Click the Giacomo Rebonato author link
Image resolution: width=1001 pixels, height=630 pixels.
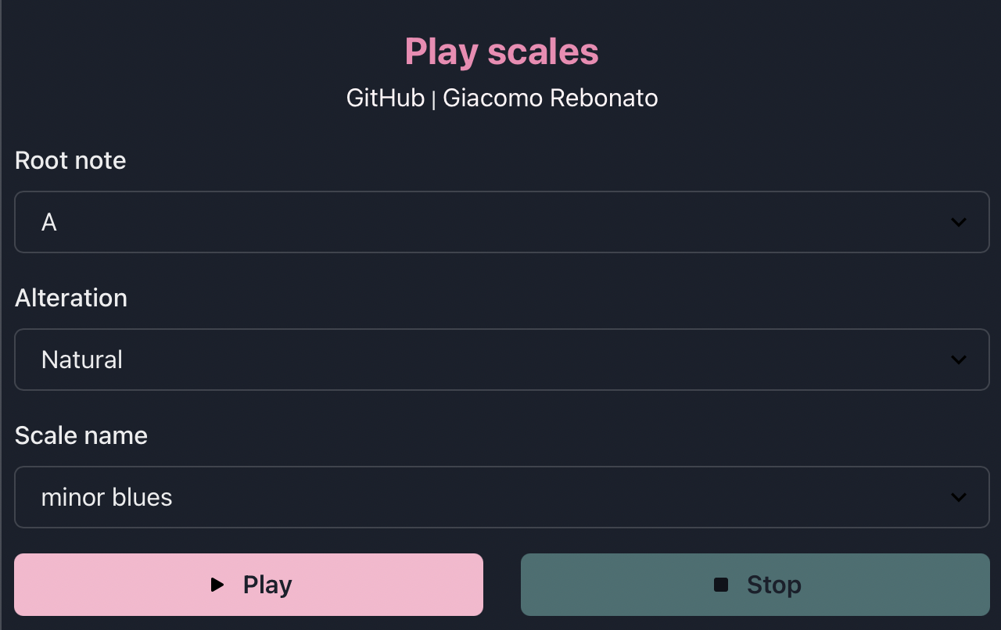point(551,98)
